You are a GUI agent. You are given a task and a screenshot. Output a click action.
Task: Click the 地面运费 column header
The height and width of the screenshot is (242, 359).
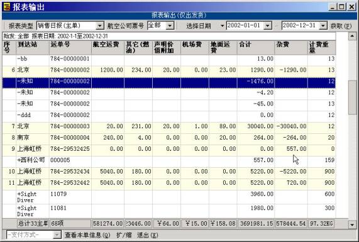tap(223, 48)
